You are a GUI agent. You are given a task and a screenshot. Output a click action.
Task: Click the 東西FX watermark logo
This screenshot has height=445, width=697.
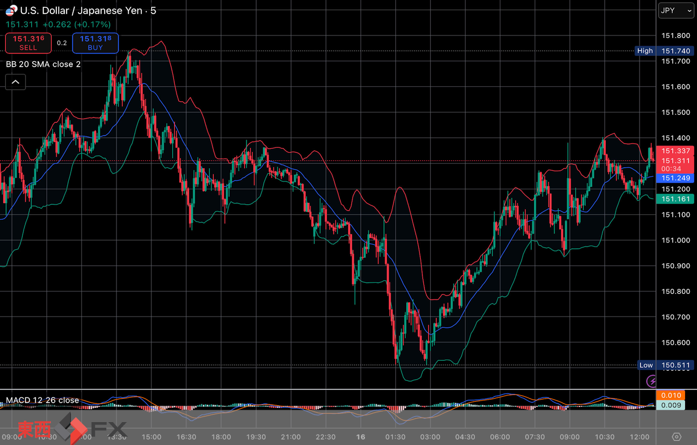(72, 429)
